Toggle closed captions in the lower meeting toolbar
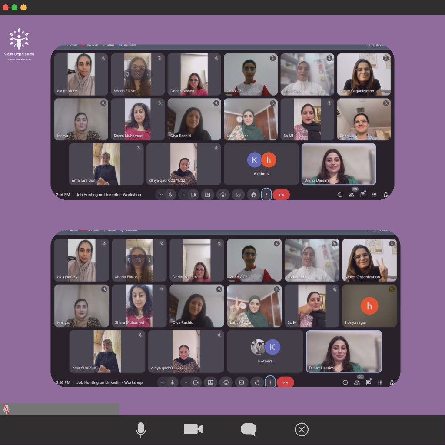This screenshot has width=445, height=445. [x=241, y=382]
